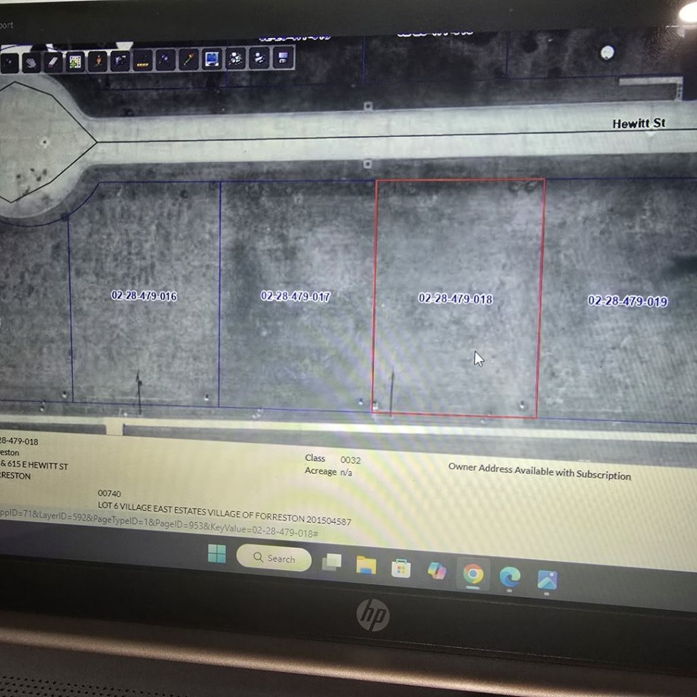This screenshot has height=697, width=697.
Task: Click the Hewitt St road label
Action: click(x=638, y=123)
